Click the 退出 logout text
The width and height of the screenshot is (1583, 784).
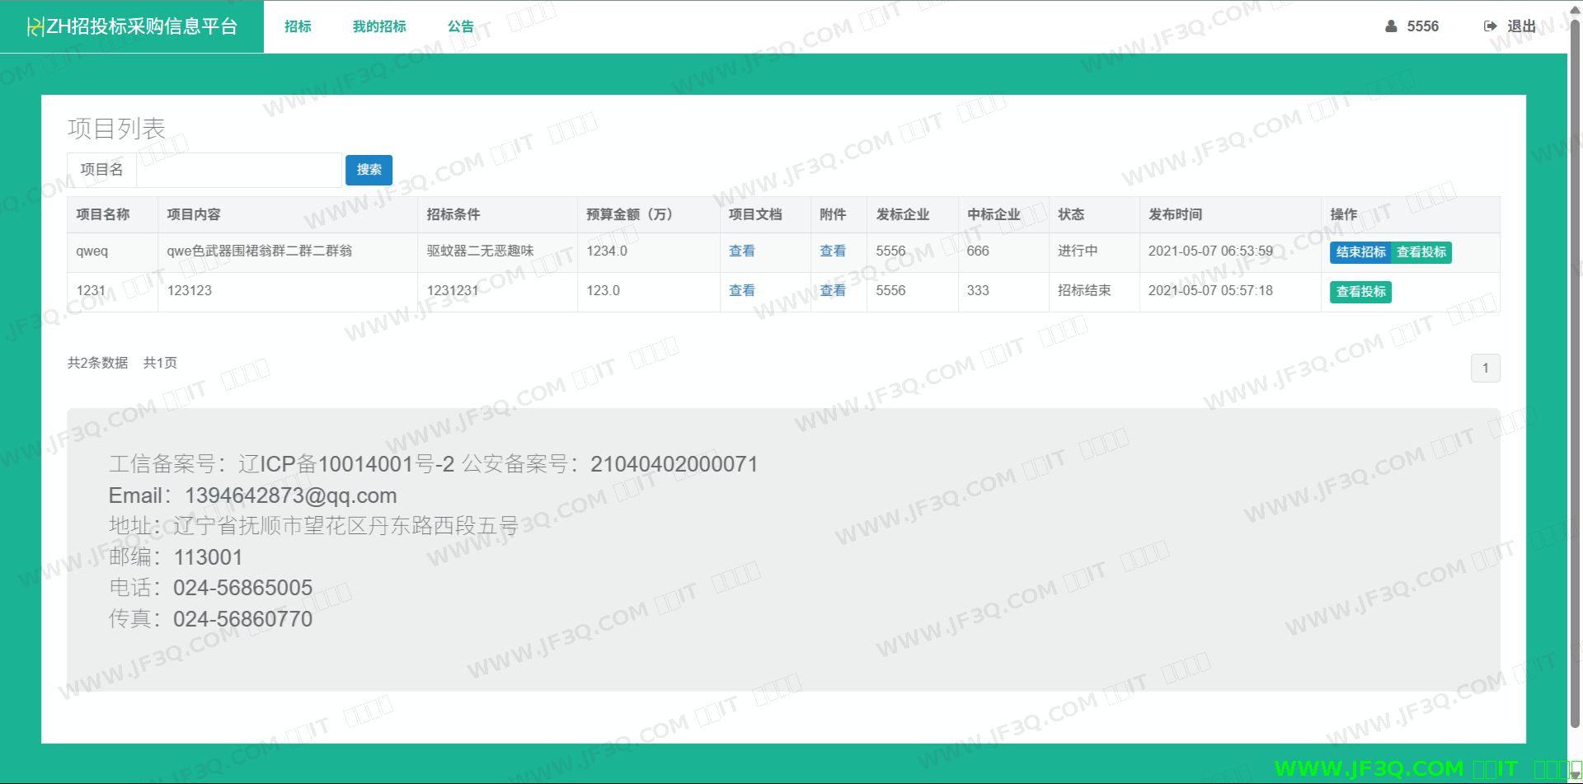(1521, 26)
